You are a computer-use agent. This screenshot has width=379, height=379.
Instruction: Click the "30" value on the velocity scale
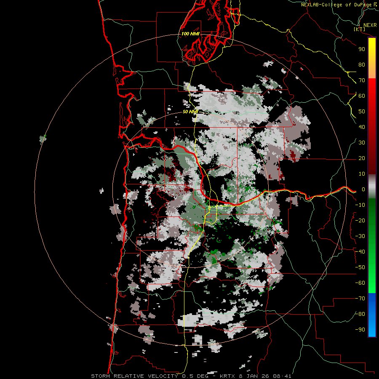tap(362, 143)
